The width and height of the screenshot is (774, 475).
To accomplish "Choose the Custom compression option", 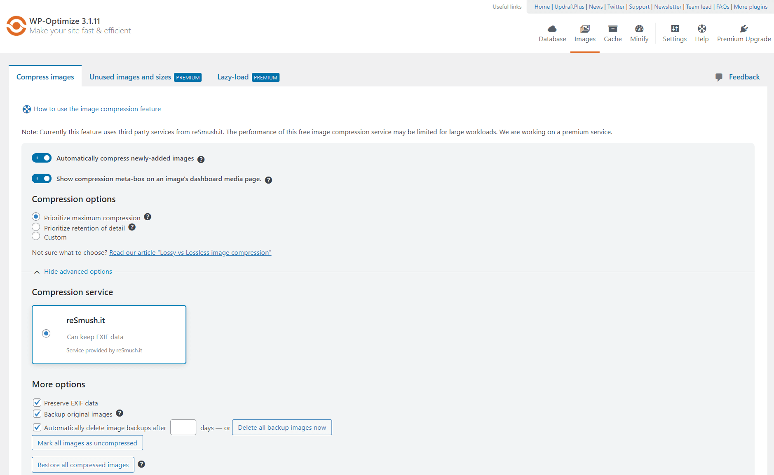I will point(36,236).
